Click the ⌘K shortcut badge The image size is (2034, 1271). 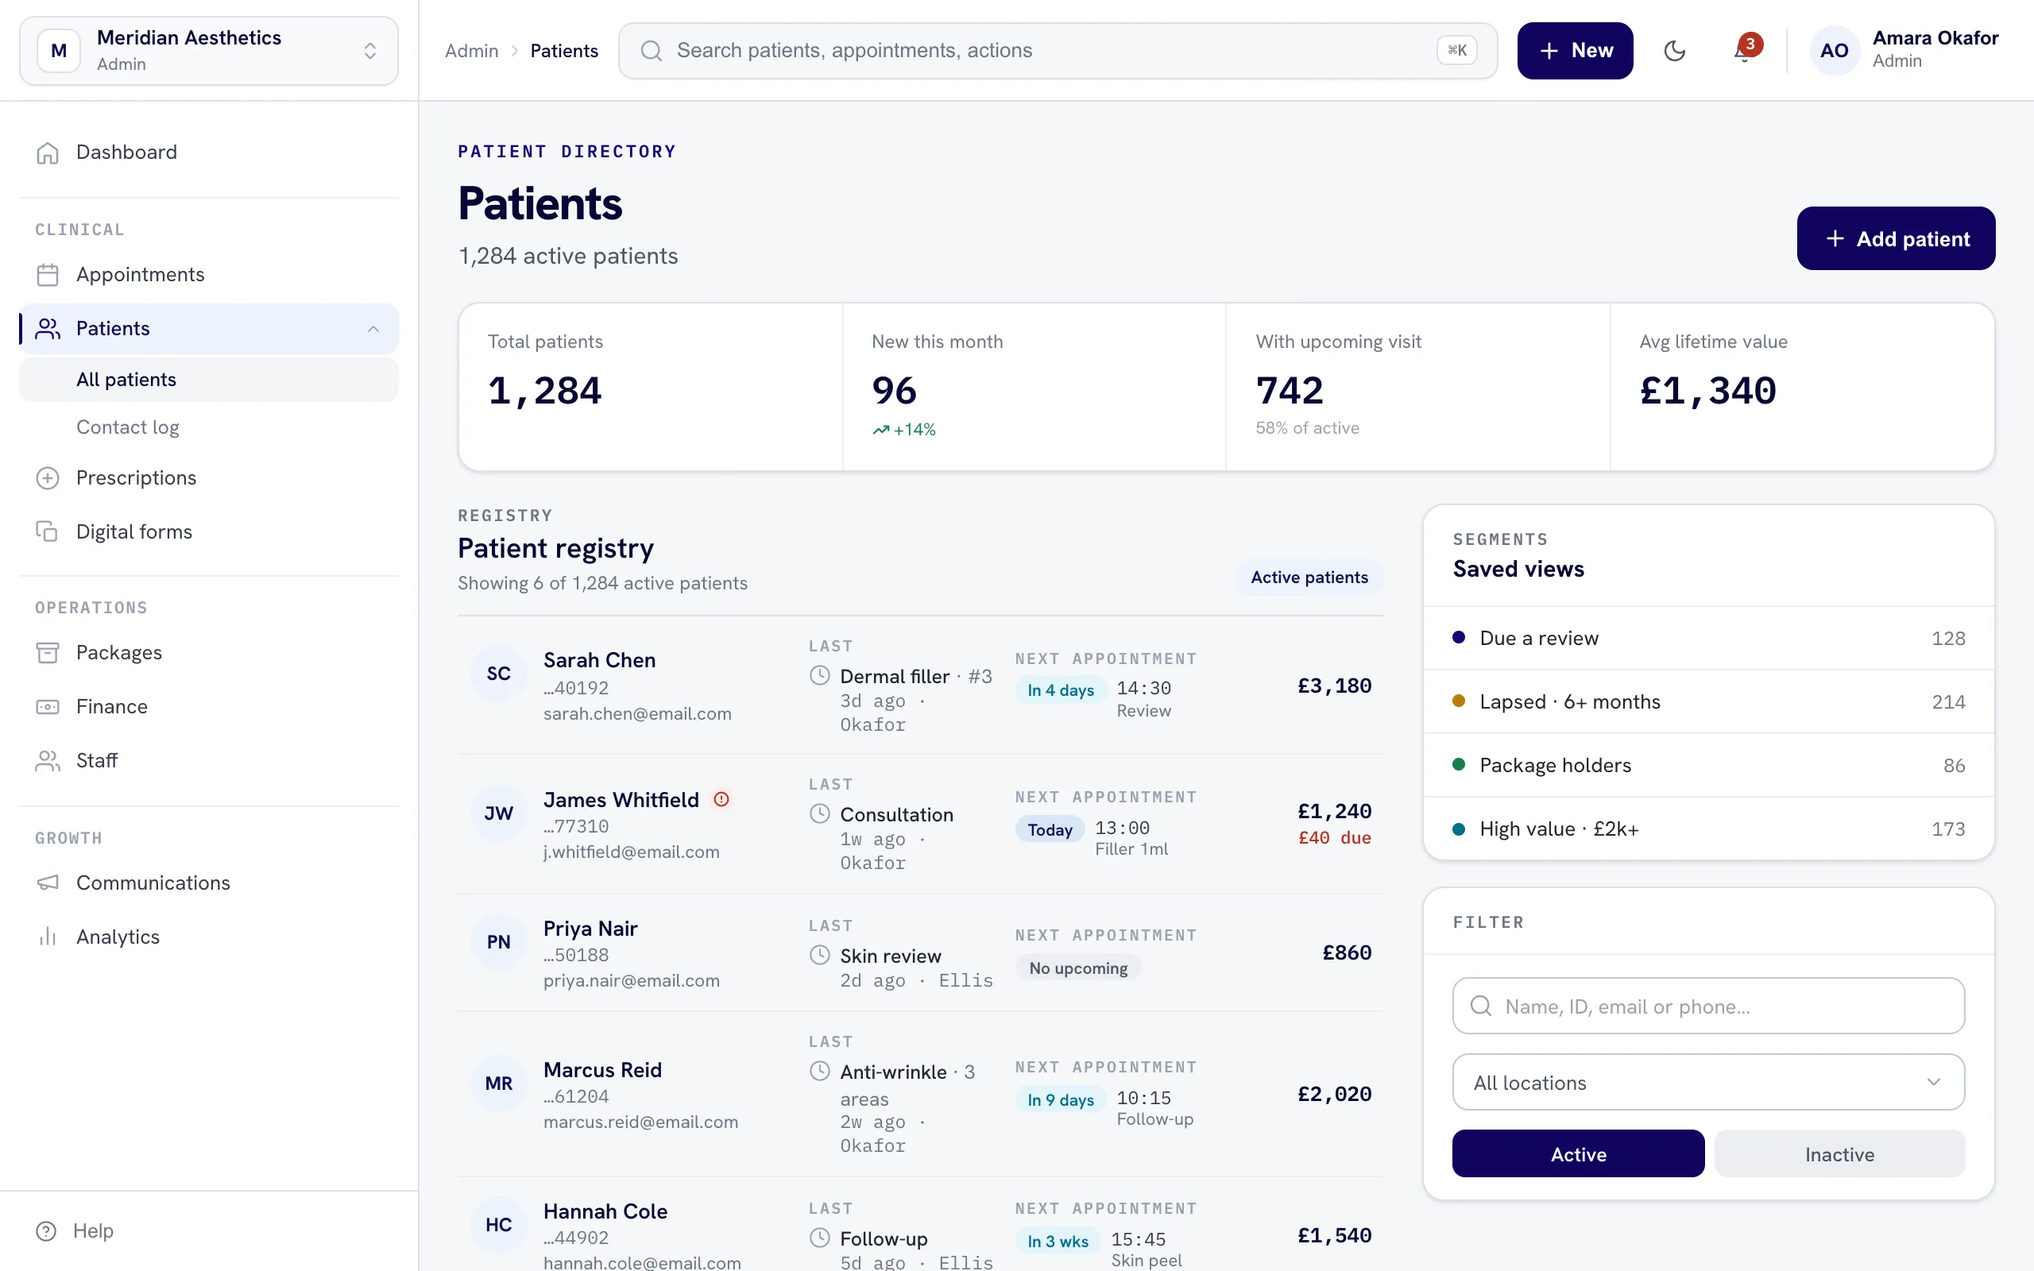1456,50
